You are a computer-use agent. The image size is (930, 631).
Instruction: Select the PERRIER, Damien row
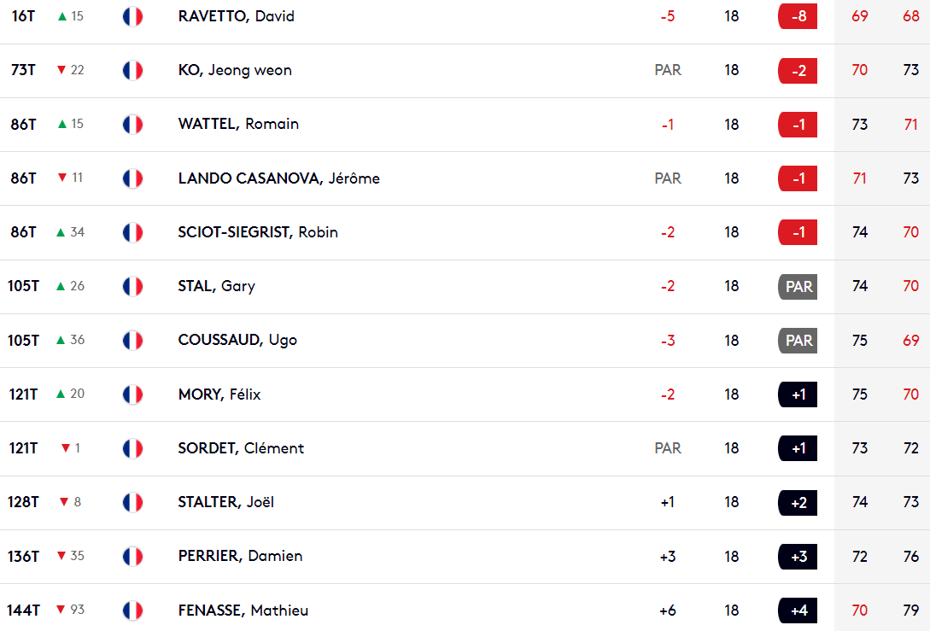click(465, 556)
